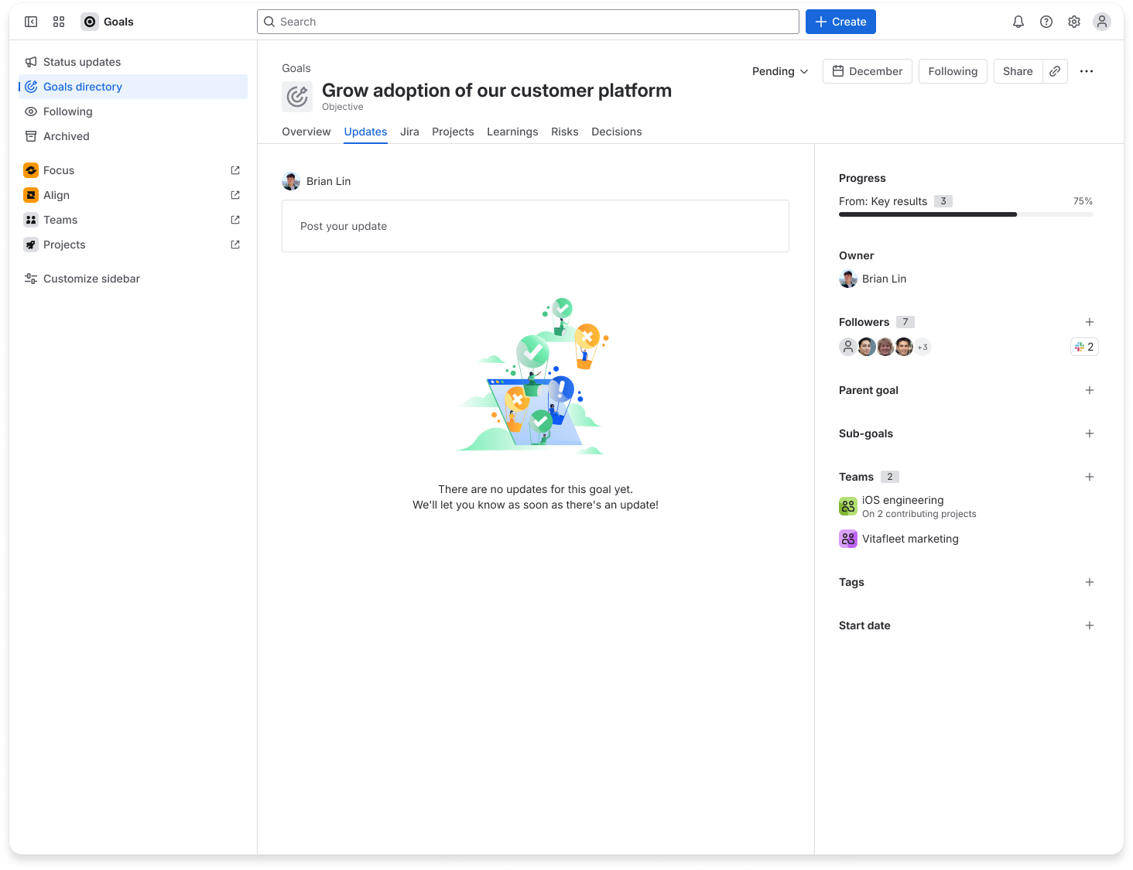Open the notifications bell
Image resolution: width=1133 pixels, height=870 pixels.
1018,21
